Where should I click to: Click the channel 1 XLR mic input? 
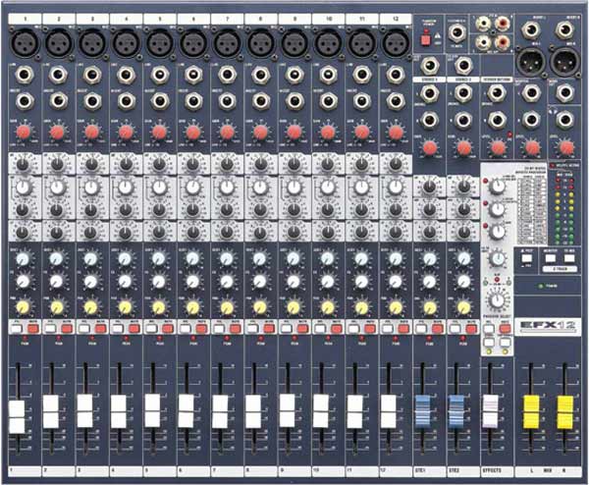coord(25,42)
